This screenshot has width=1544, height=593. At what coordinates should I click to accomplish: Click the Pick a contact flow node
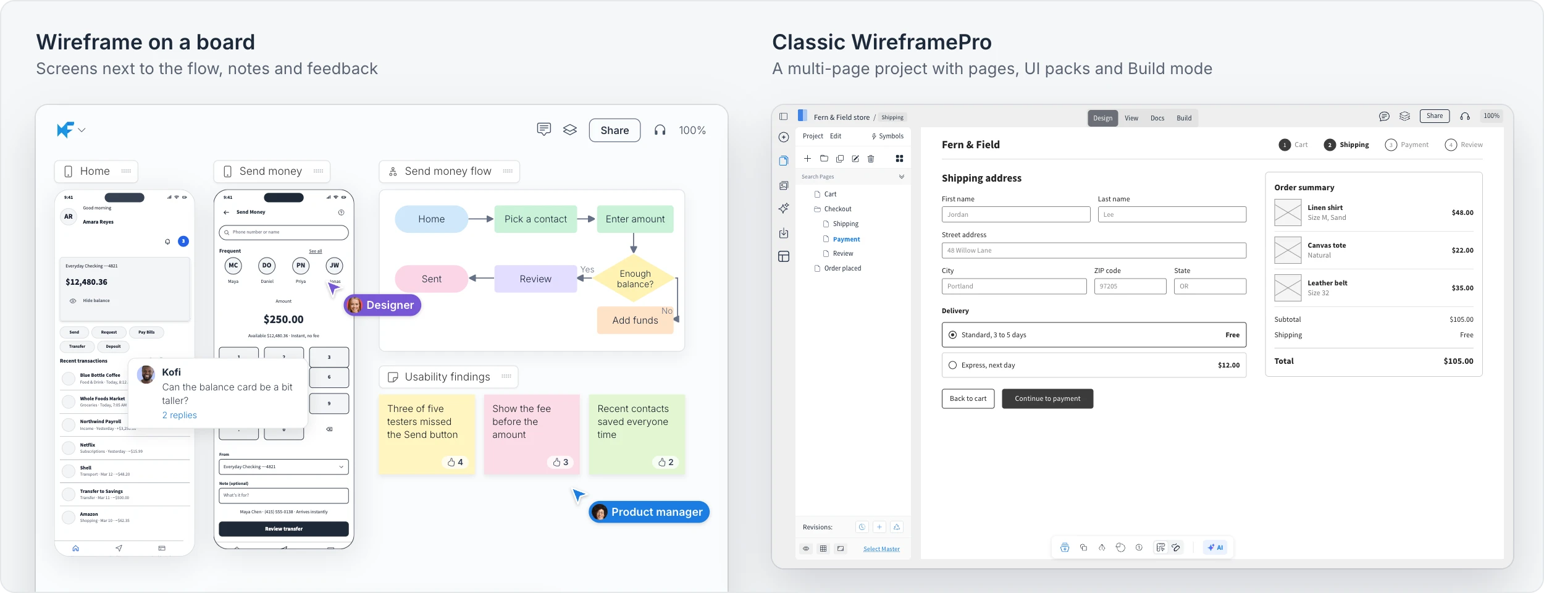pos(535,219)
